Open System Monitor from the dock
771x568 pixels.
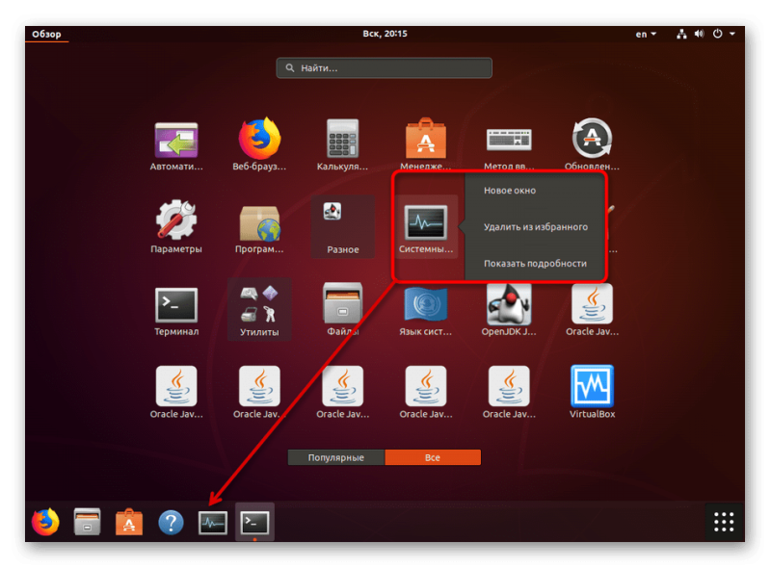(x=212, y=523)
